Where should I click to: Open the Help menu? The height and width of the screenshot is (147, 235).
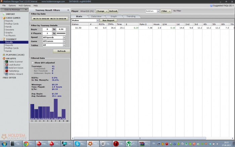[x=36, y=6]
